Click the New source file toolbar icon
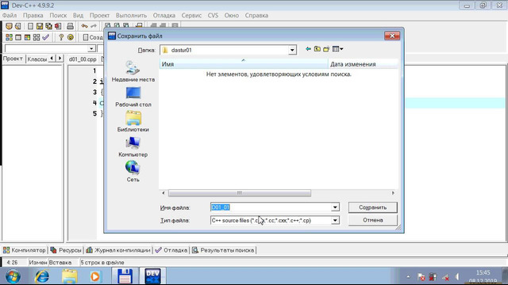This screenshot has height=285, width=508. tap(30, 26)
